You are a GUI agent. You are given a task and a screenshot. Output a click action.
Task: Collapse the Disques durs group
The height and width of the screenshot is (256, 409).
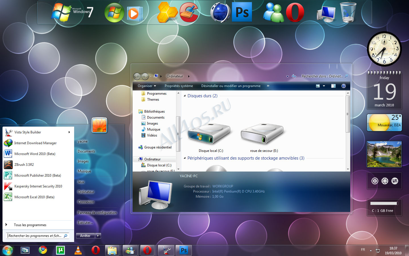click(185, 96)
